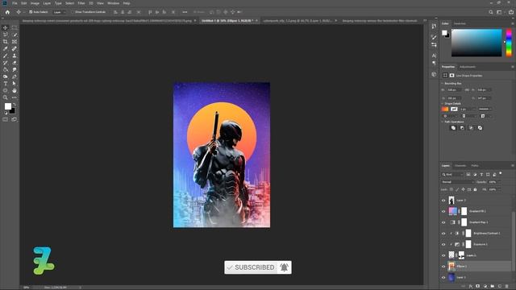Screen dimensions: 516x290
Task: Hide the top Layer 3 visibility eye
Action: (x=443, y=201)
